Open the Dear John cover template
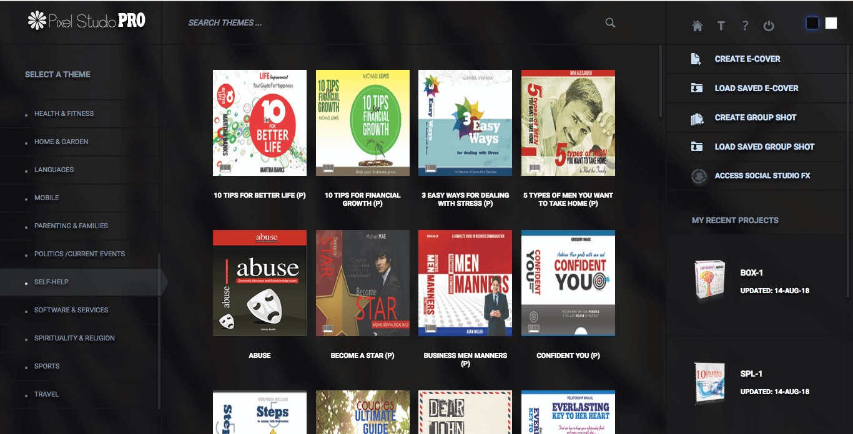This screenshot has width=853, height=434. click(x=465, y=412)
